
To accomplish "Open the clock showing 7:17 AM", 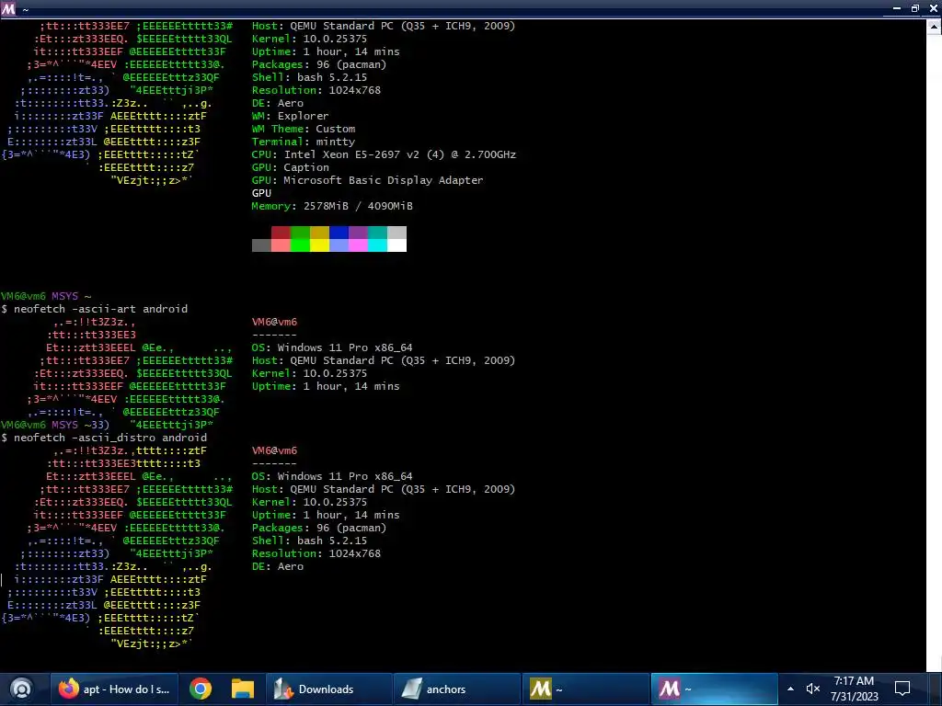I will (855, 689).
